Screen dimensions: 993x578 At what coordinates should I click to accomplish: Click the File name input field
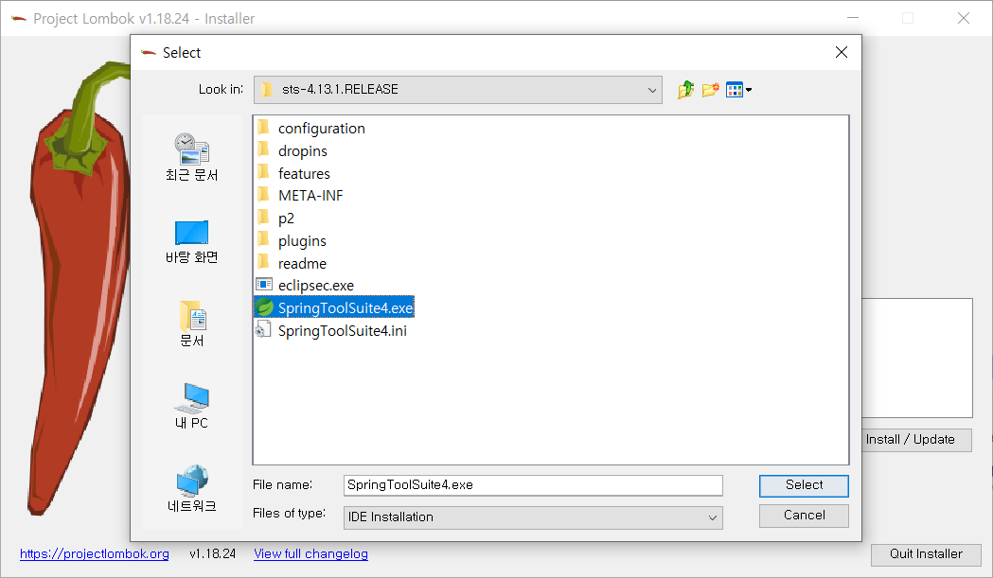(533, 485)
